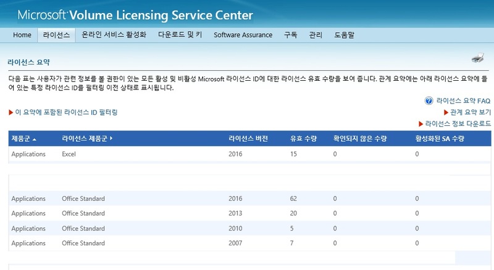Click the version 2013 cell

(235, 213)
